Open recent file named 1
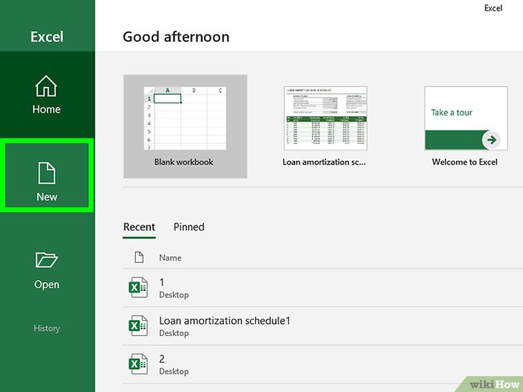523x392 pixels. pyautogui.click(x=323, y=288)
